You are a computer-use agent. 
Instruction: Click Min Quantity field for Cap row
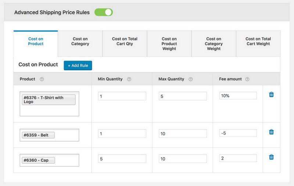point(122,158)
